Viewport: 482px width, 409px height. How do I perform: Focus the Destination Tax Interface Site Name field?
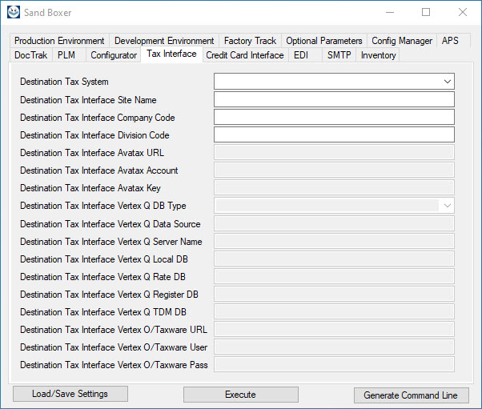pyautogui.click(x=334, y=99)
